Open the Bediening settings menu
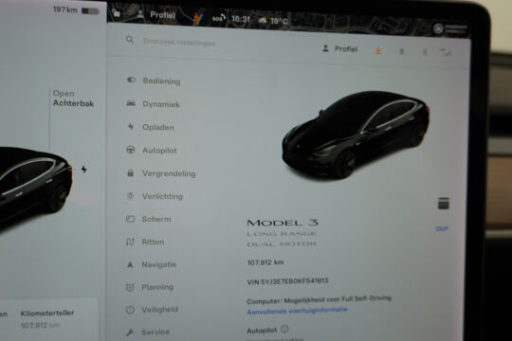The height and width of the screenshot is (341, 512). tap(154, 81)
